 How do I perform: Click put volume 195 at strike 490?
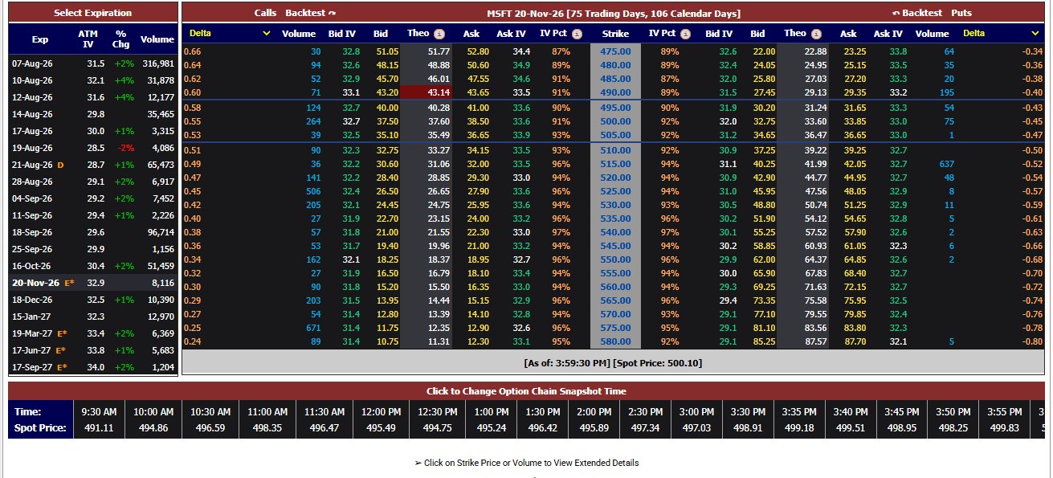click(x=946, y=92)
